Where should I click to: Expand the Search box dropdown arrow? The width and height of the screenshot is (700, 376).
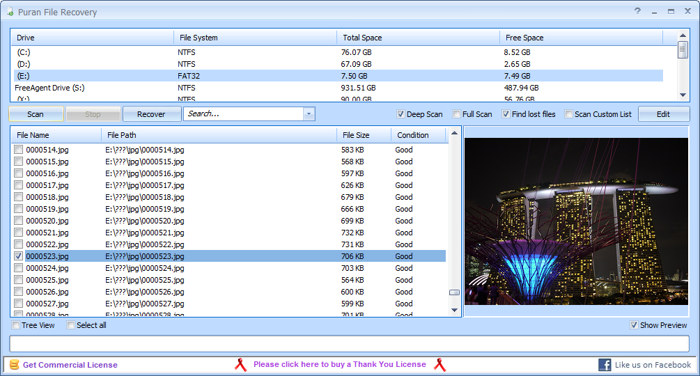click(309, 113)
